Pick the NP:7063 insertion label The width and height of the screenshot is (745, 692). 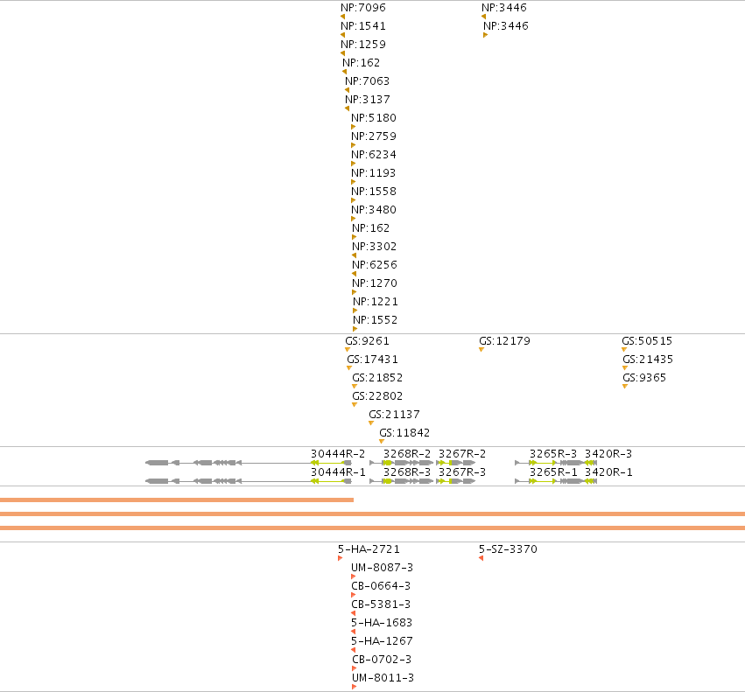[x=368, y=81]
